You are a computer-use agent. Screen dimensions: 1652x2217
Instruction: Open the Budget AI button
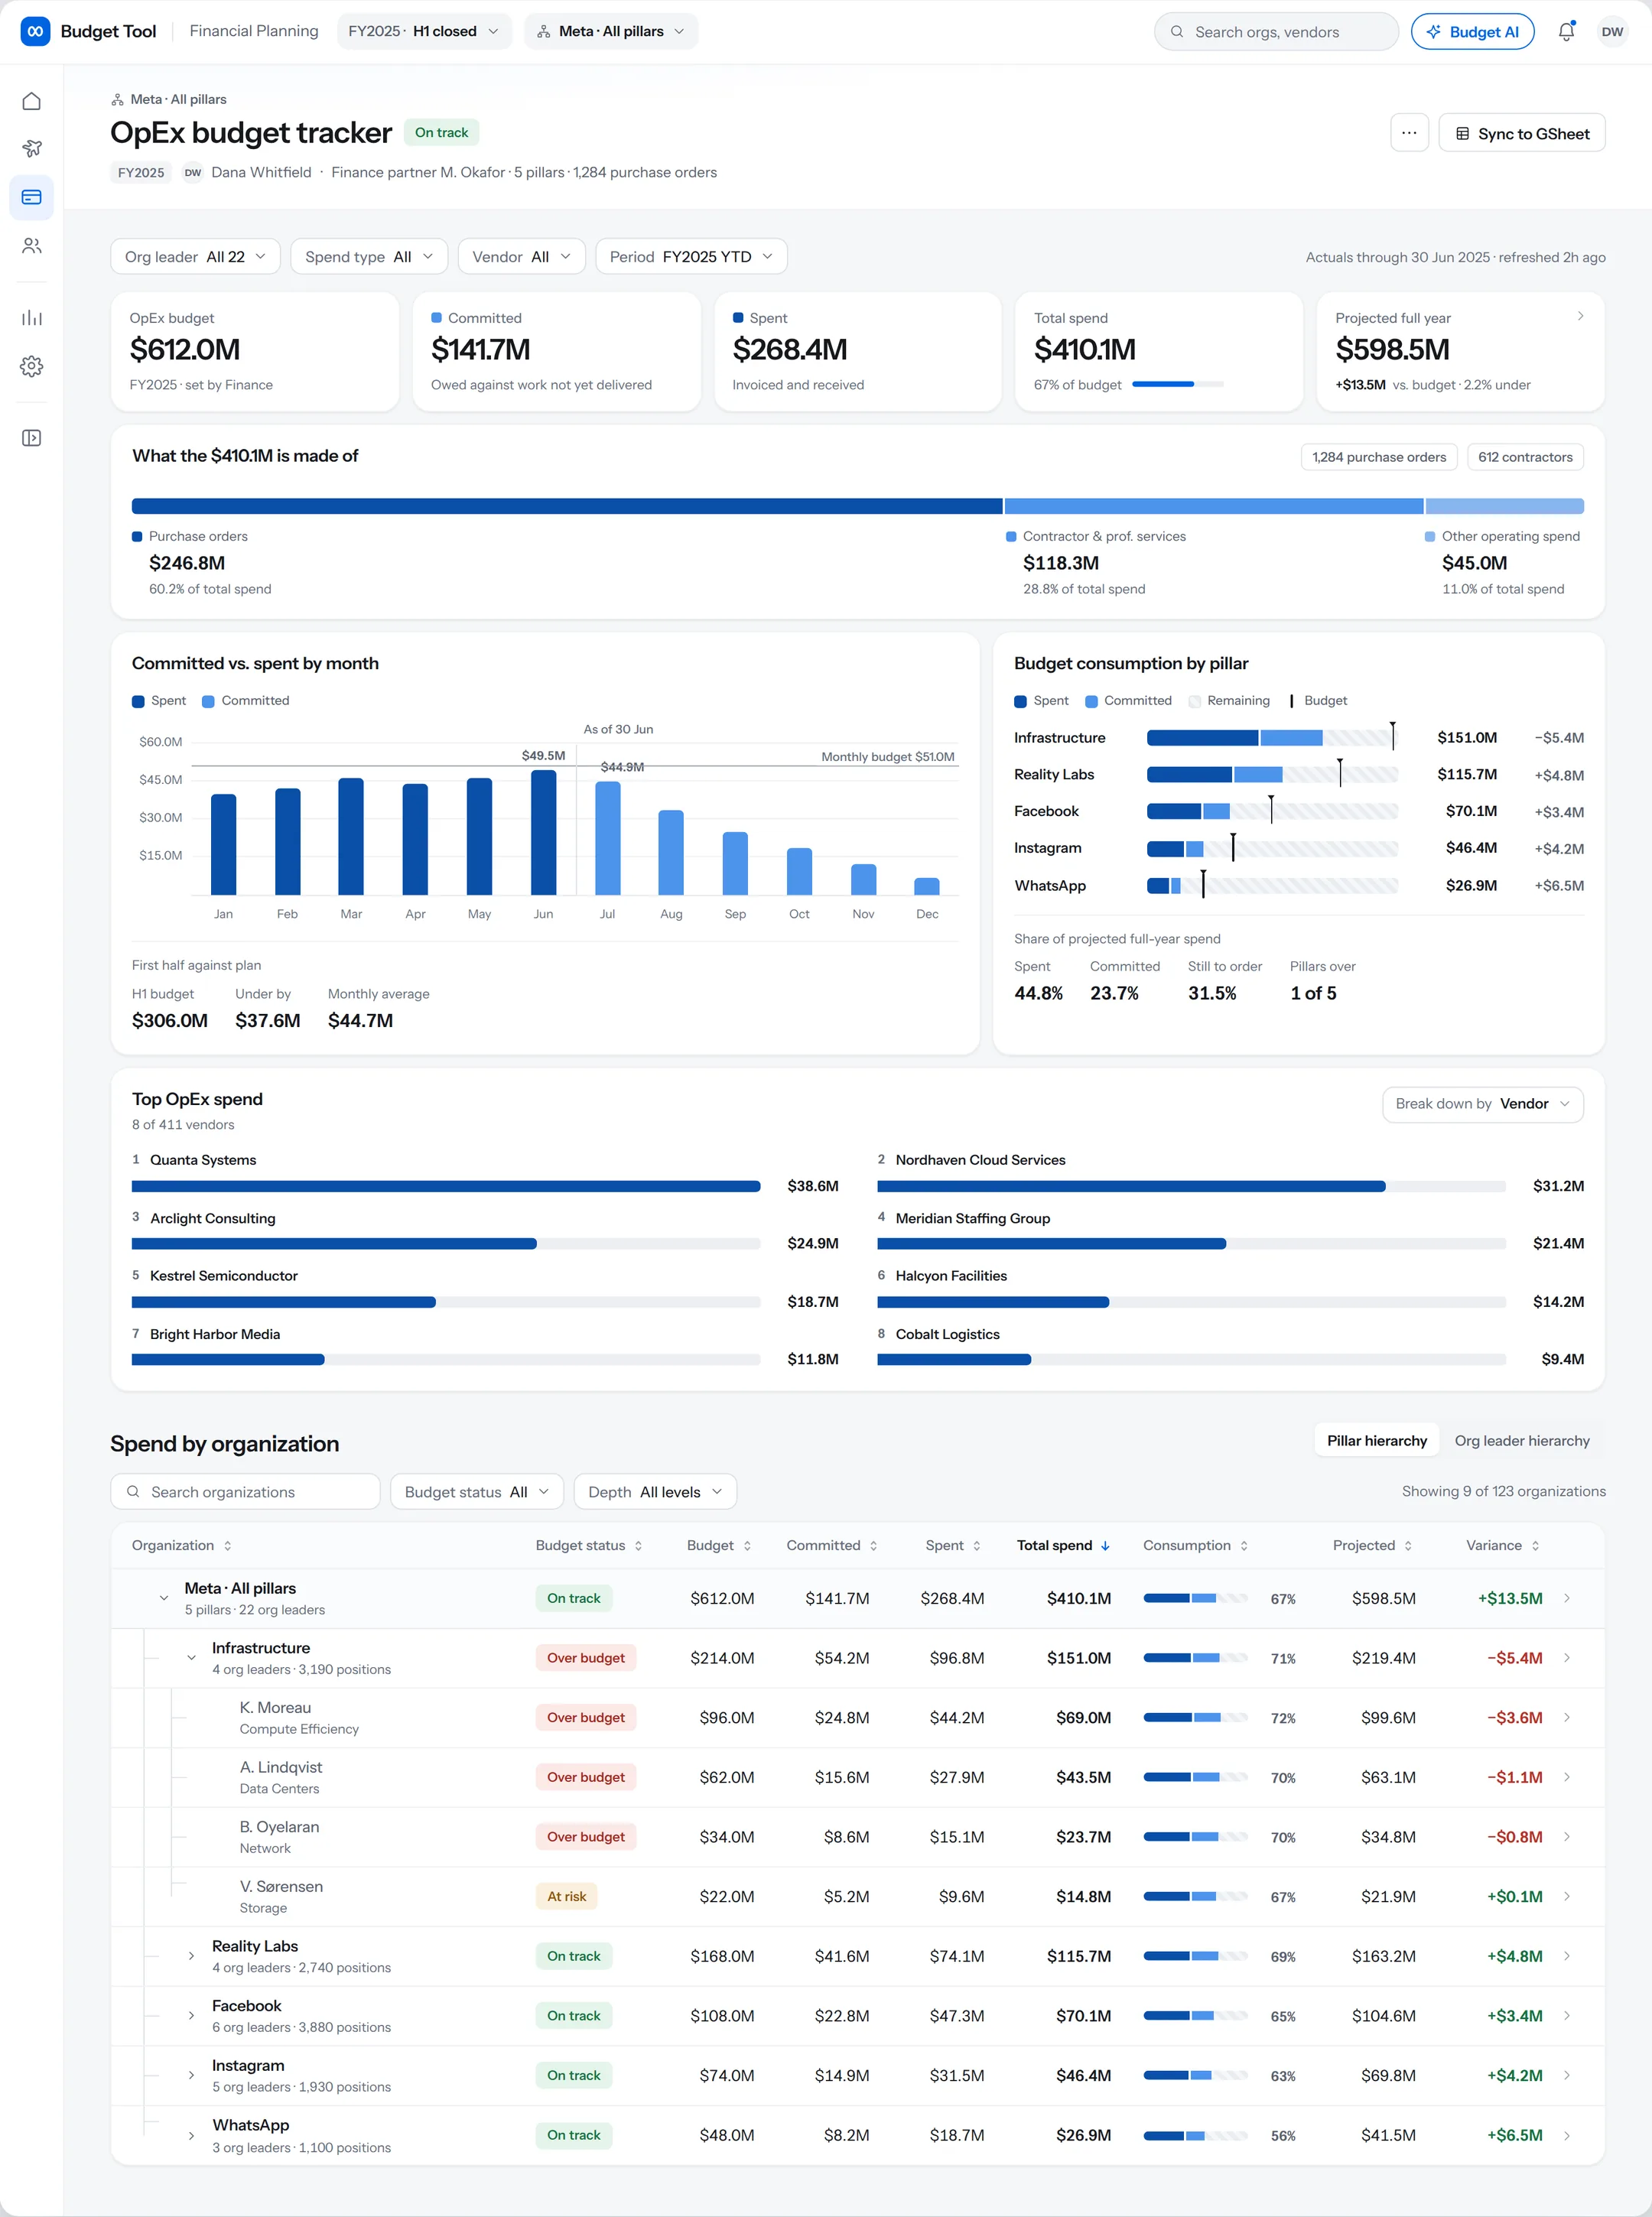click(1472, 32)
